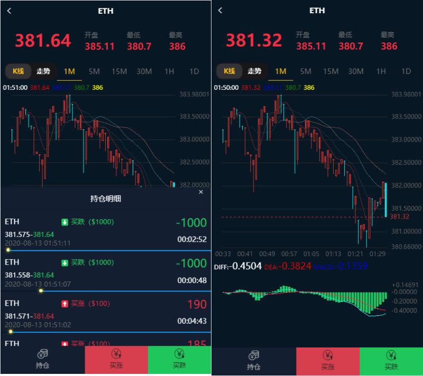Click green down-arrow icon of 381.558 position
Image resolution: width=423 pixels, height=376 pixels.
coord(65,263)
